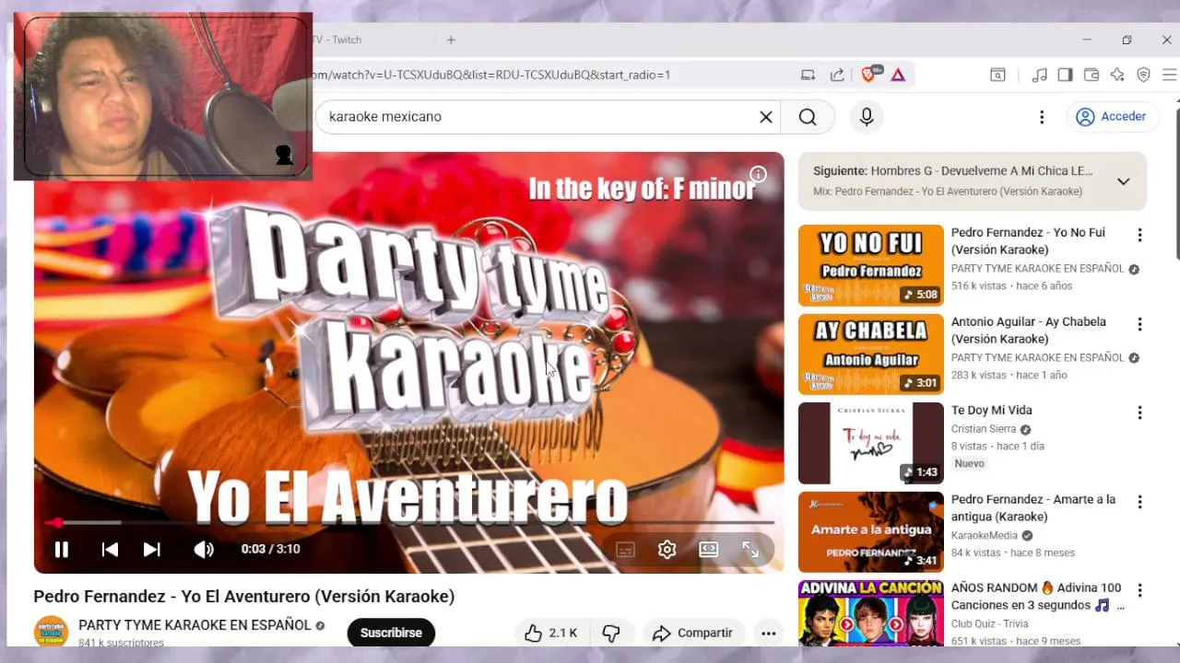Click the browser address bar URL
Viewport: 1180px width, 663px height.
[x=490, y=75]
